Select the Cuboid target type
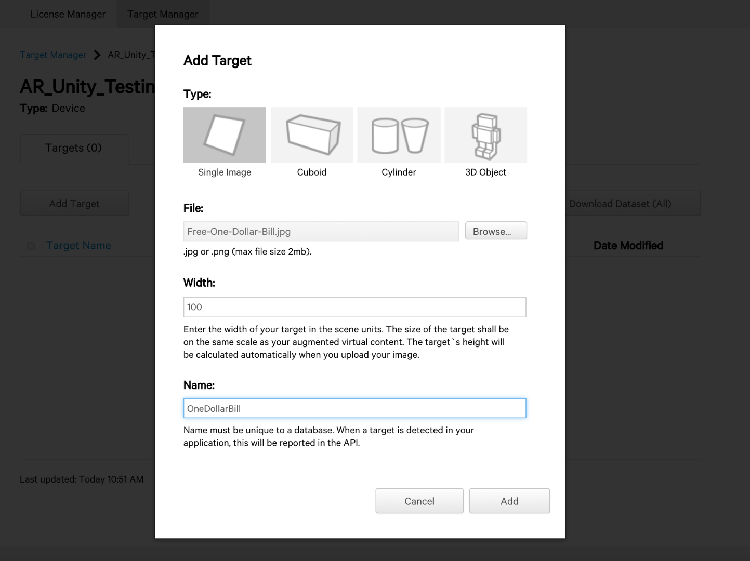Viewport: 750px width, 561px height. pos(311,135)
